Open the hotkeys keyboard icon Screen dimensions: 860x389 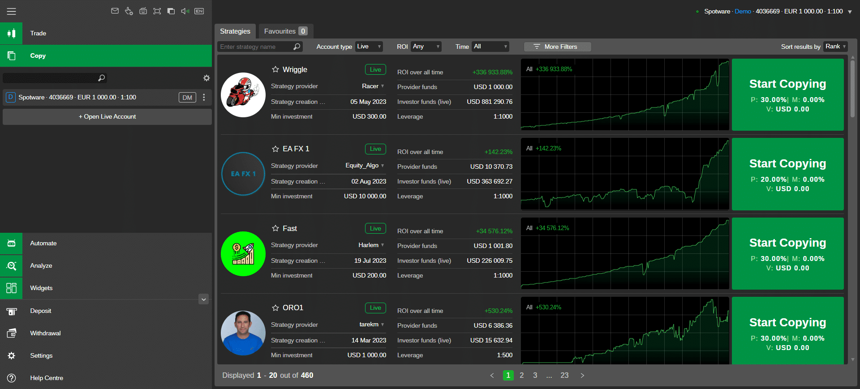pyautogui.click(x=143, y=11)
